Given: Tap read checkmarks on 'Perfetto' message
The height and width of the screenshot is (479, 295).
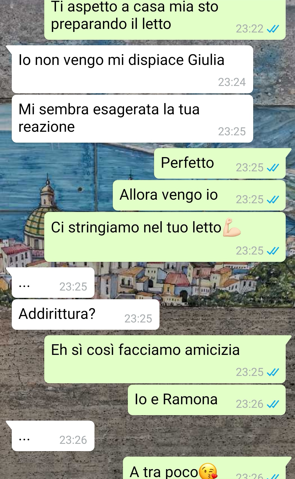Looking at the screenshot, I should click(273, 167).
